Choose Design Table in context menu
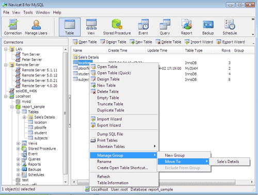This screenshot has height=195, width=258. point(124,79)
